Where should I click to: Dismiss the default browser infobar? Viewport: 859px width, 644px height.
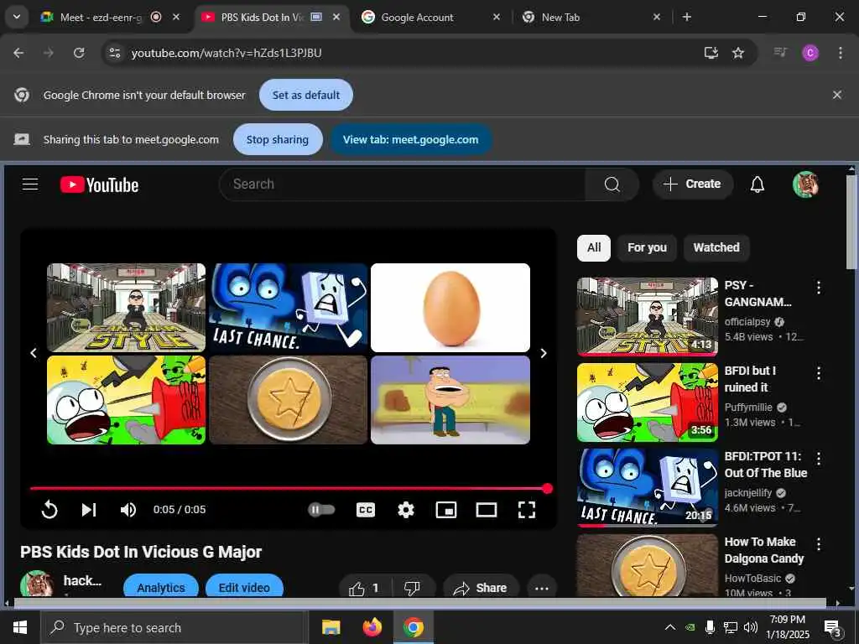tap(837, 95)
